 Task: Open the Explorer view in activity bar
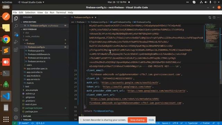click(x=16, y=18)
